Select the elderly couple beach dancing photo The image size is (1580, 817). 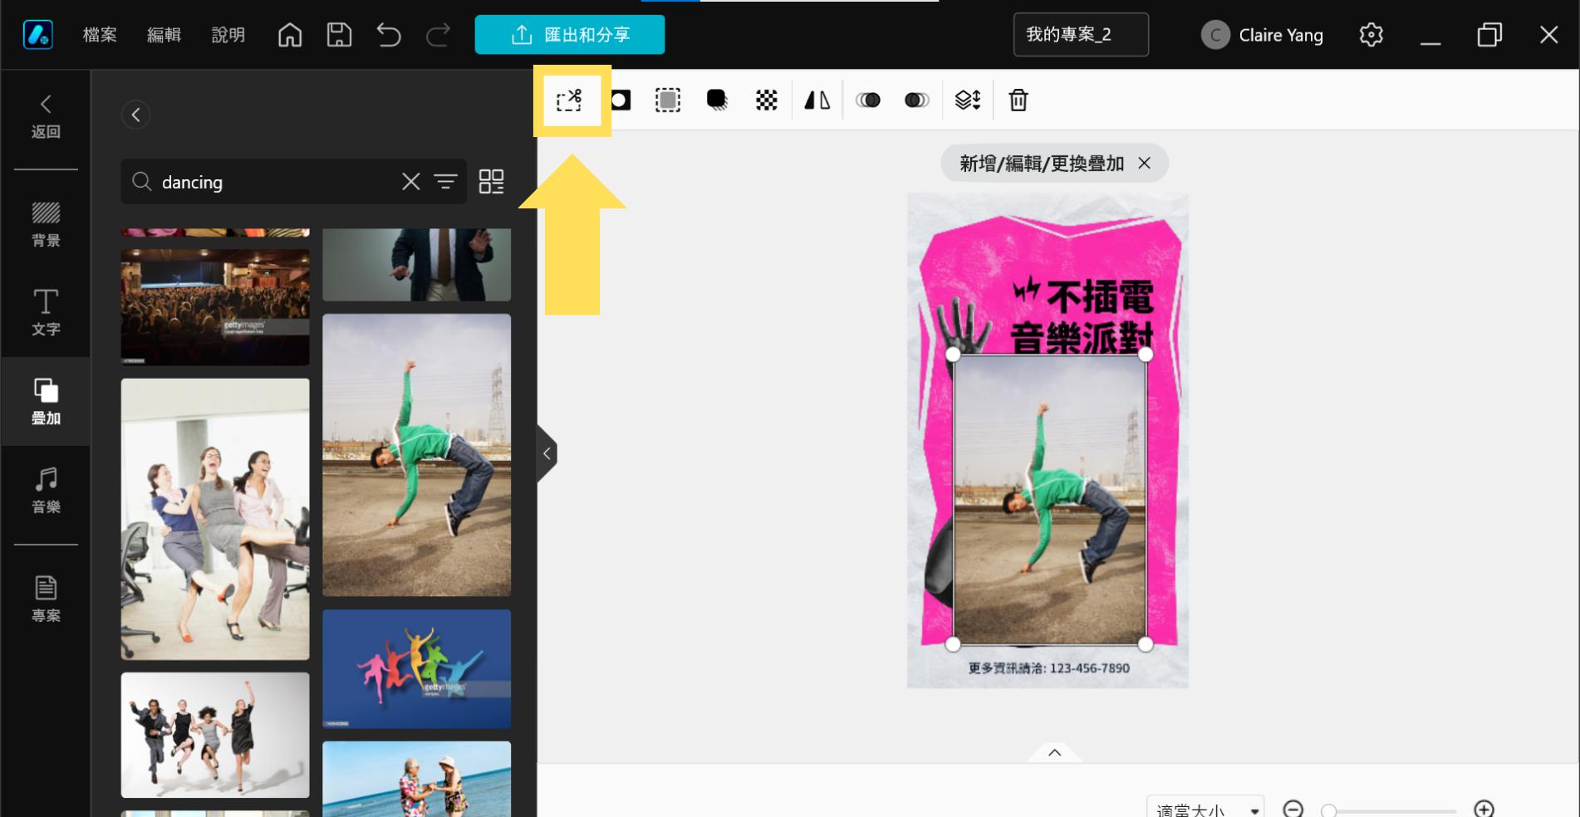pyautogui.click(x=416, y=779)
